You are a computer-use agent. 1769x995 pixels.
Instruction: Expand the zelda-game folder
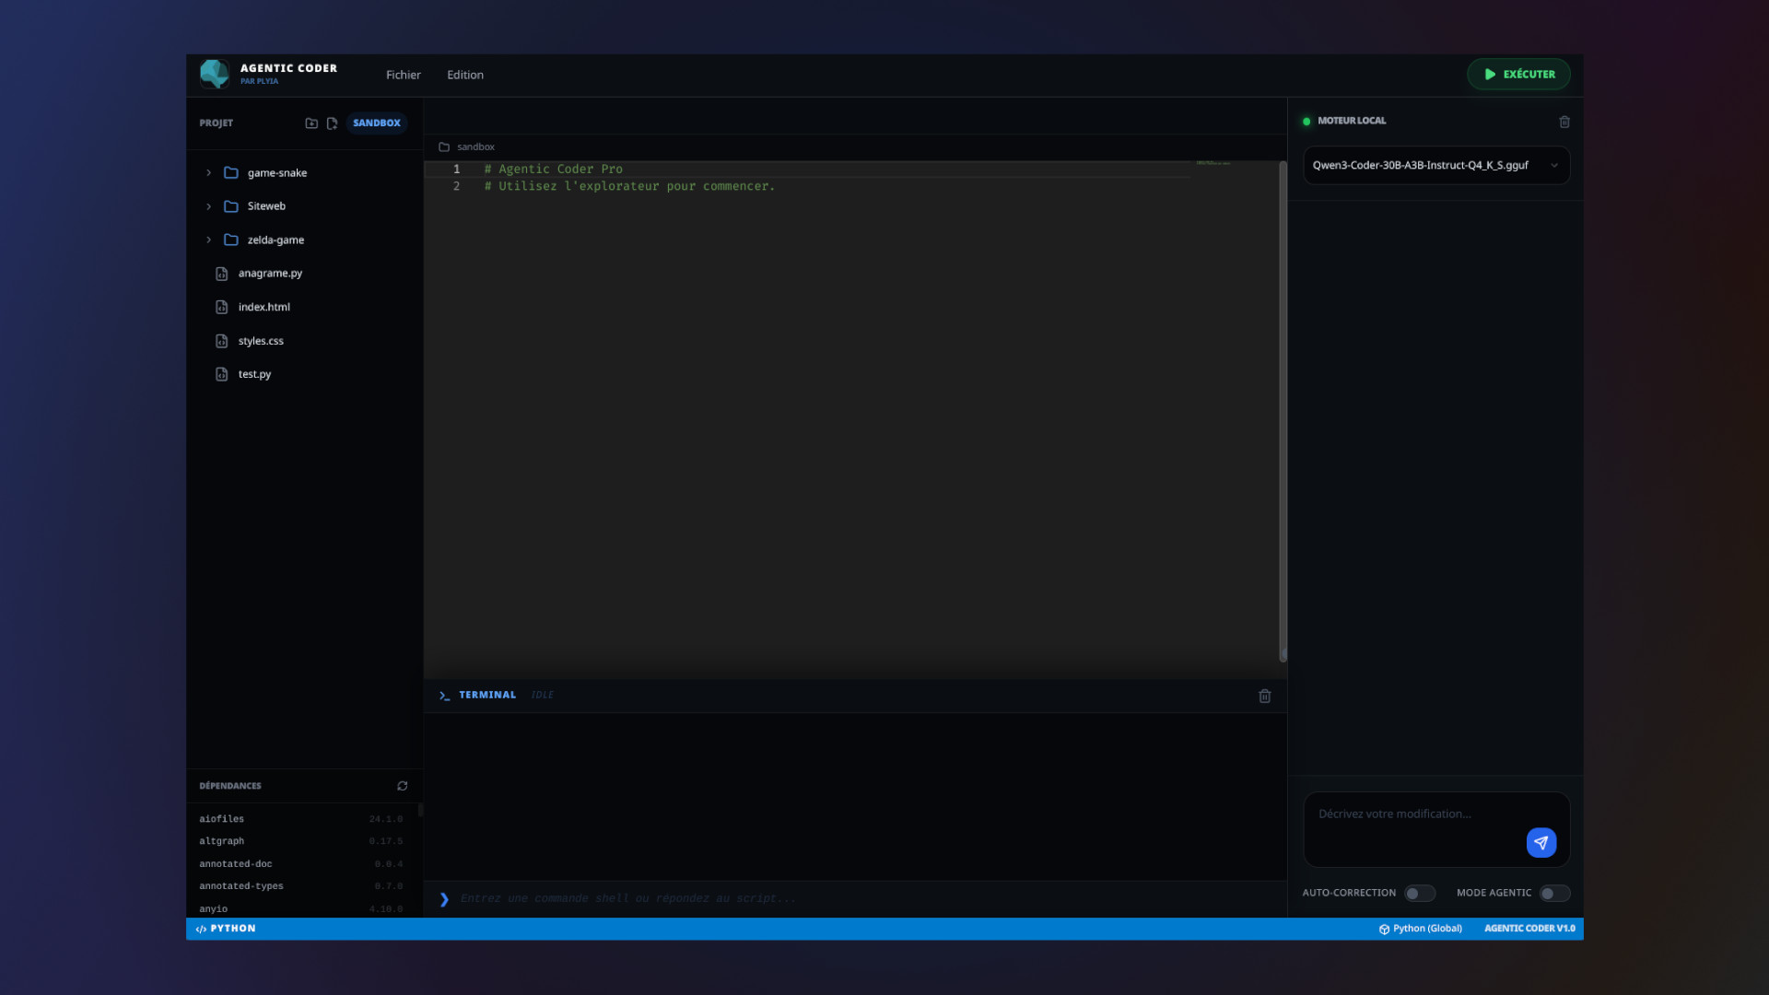tap(208, 240)
